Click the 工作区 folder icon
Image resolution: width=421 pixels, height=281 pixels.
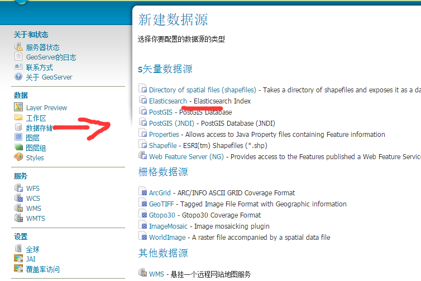pyautogui.click(x=18, y=117)
